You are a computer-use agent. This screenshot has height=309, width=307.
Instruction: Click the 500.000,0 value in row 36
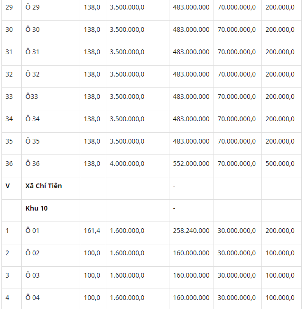tap(280, 164)
